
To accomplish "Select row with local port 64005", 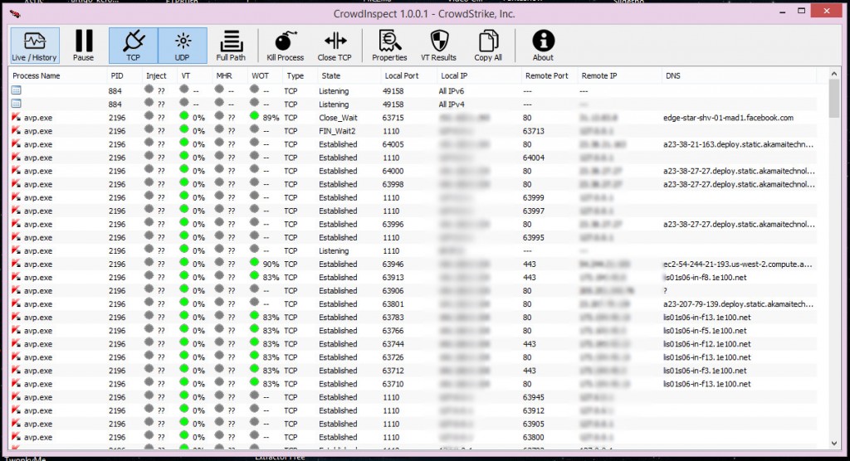I will [413, 144].
